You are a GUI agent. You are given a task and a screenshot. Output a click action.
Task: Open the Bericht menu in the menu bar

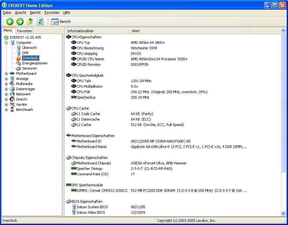click(x=35, y=13)
